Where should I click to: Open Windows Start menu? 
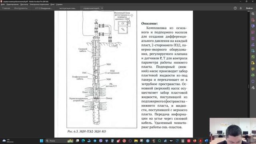tap(42, 141)
